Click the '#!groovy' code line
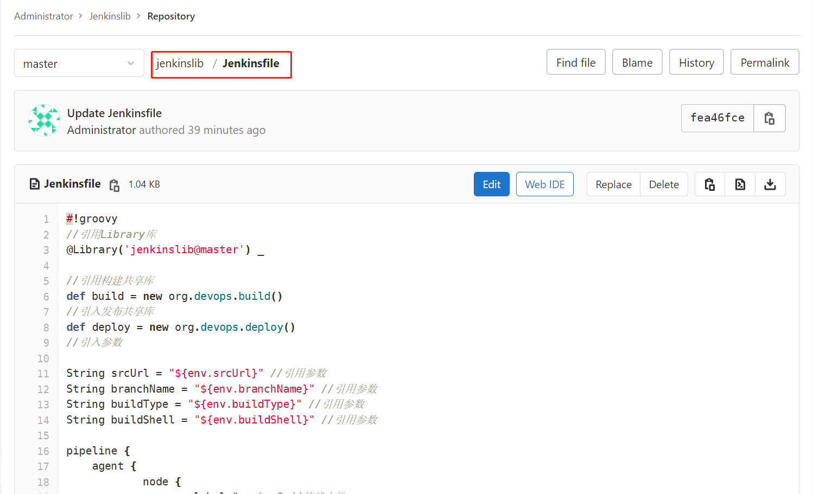The width and height of the screenshot is (813, 494). click(92, 219)
